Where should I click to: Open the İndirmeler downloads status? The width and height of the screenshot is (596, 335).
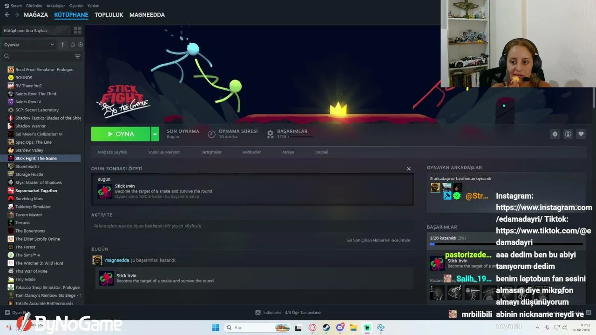pyautogui.click(x=288, y=313)
